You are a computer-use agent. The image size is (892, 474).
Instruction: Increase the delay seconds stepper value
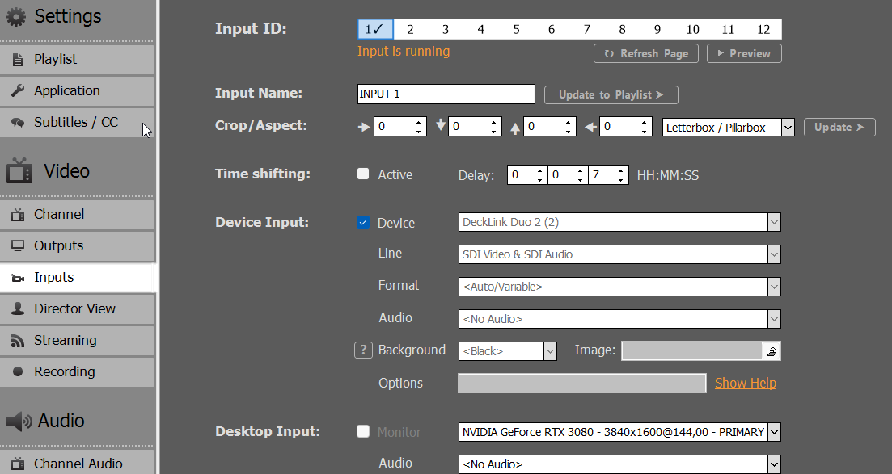620,170
